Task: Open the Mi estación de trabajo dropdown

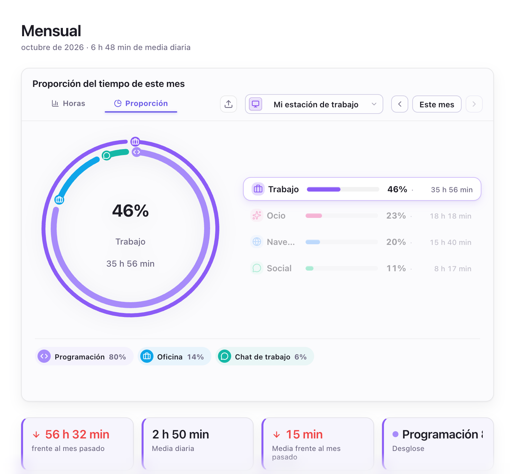Action: tap(314, 104)
